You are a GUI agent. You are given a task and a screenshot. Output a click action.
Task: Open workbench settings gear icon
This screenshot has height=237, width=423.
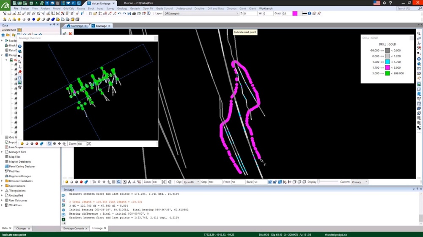[384, 3]
